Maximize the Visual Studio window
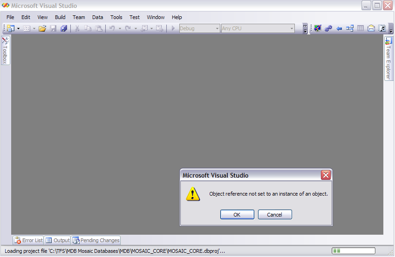The height and width of the screenshot is (257, 395). click(x=377, y=5)
